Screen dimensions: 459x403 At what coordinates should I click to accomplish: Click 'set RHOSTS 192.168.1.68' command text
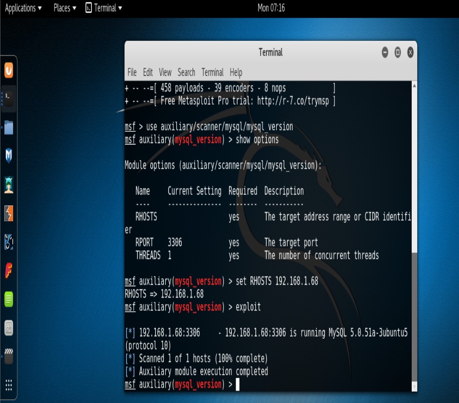(277, 281)
